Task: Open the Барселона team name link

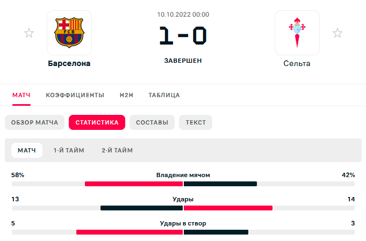Action: (x=69, y=63)
